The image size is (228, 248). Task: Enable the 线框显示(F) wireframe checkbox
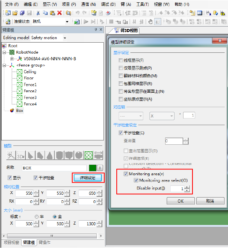[x=121, y=60]
